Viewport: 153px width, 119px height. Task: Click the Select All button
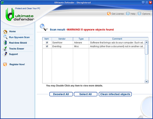point(86,94)
